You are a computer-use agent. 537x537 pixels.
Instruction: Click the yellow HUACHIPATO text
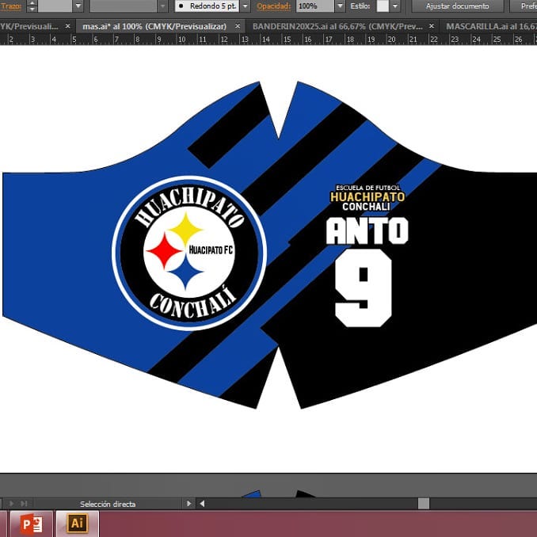[x=368, y=197]
